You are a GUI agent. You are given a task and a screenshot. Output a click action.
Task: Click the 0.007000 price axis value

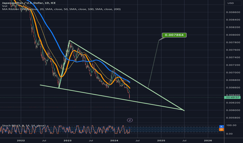tap(233, 73)
